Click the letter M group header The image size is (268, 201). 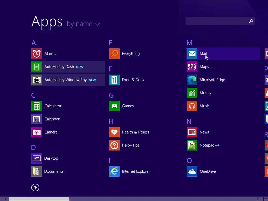(189, 43)
